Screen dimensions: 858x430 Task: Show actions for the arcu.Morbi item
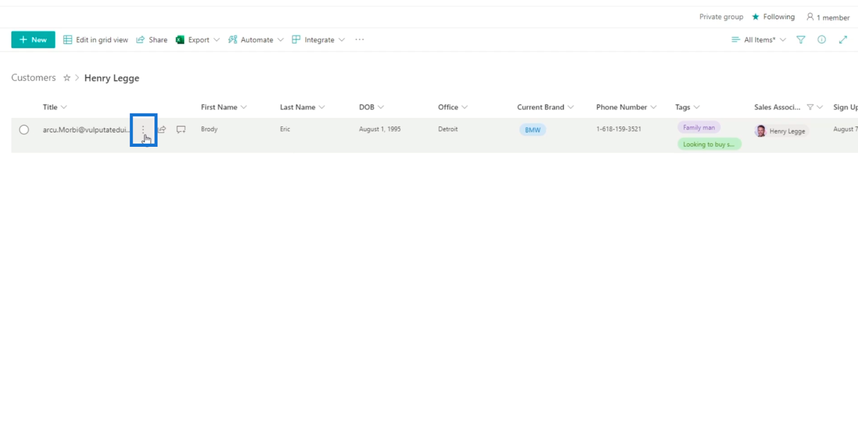click(143, 130)
